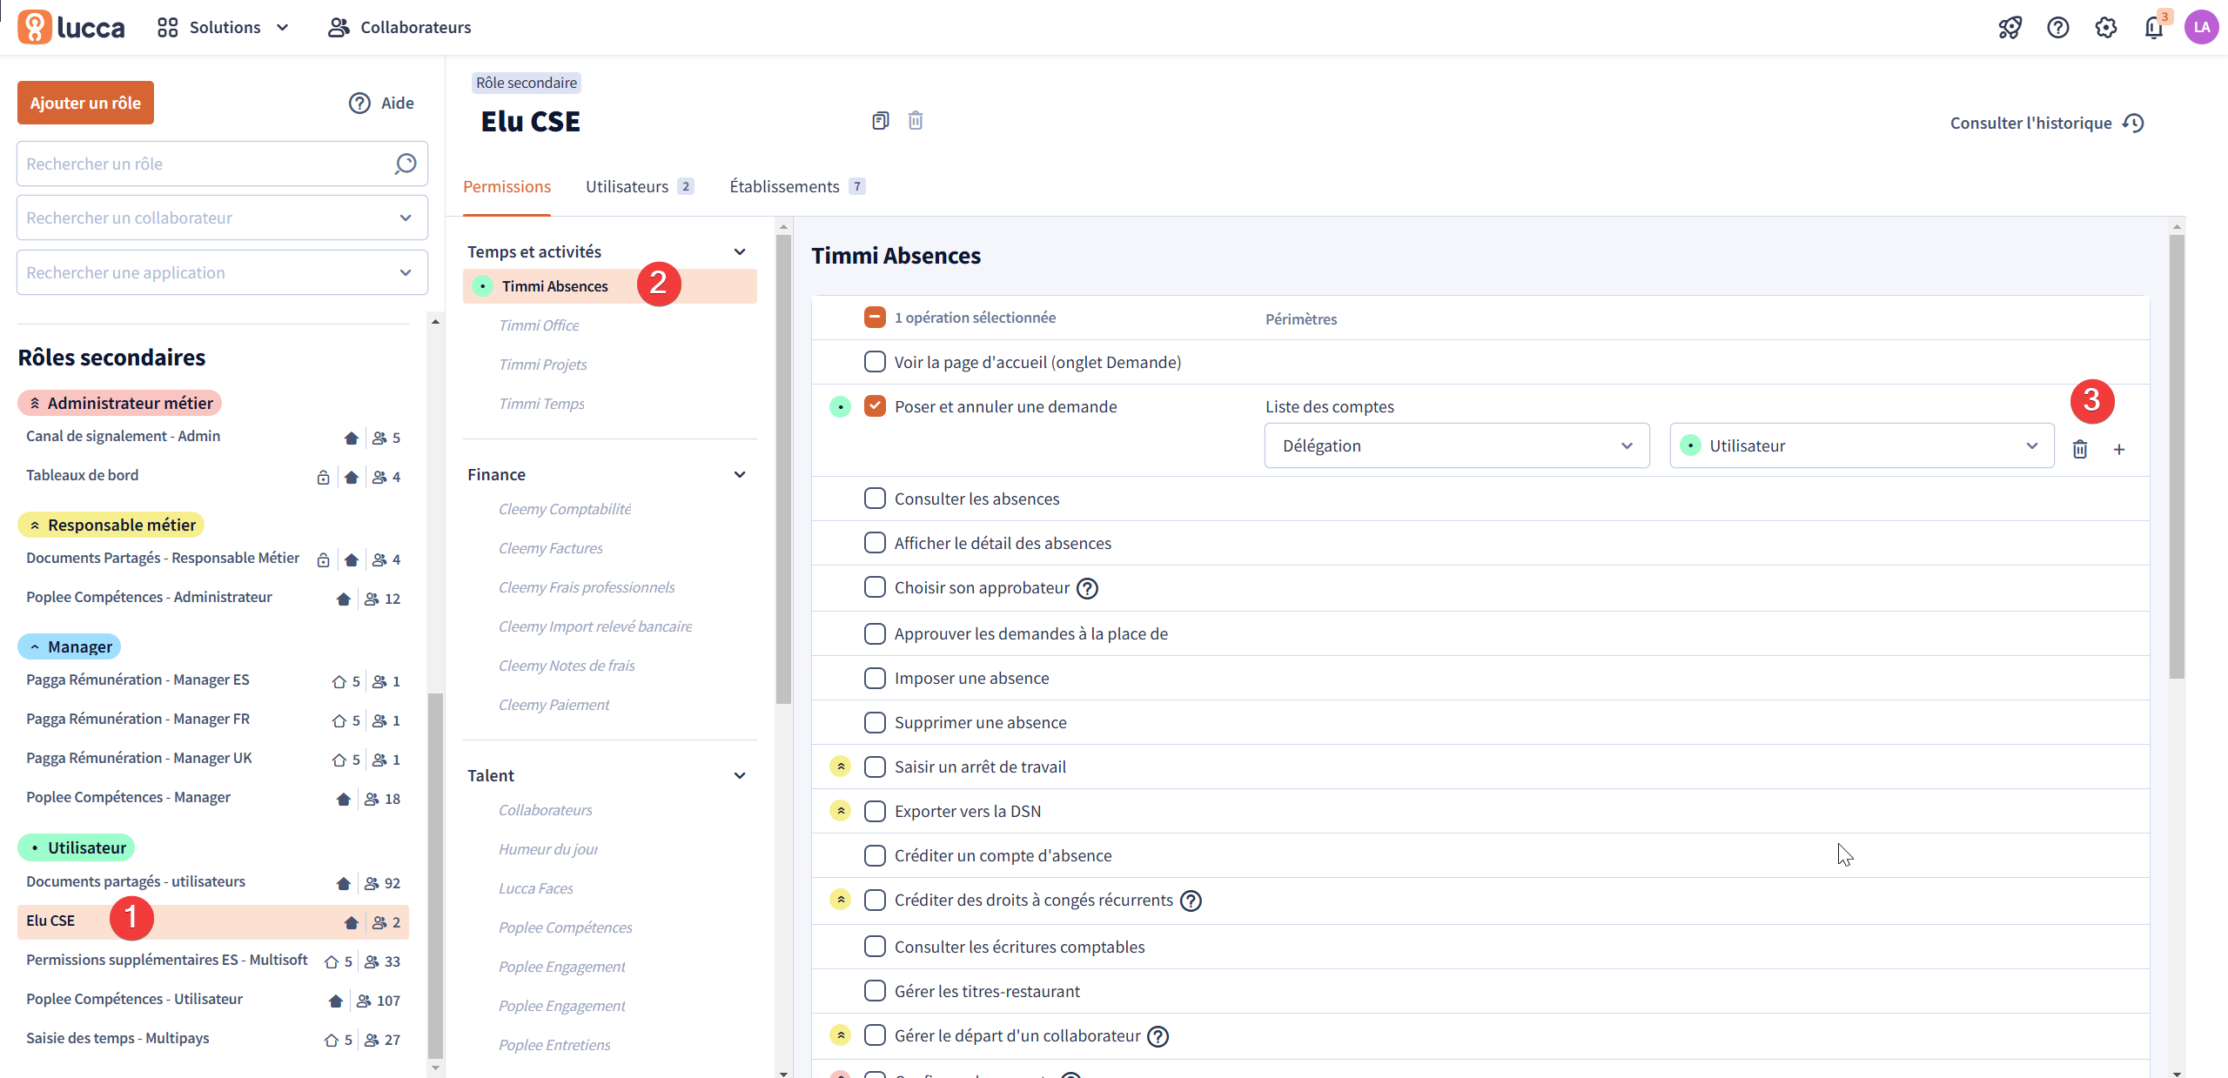Click the search magnifier in role search
Screen dimensions: 2228x1078
[406, 164]
